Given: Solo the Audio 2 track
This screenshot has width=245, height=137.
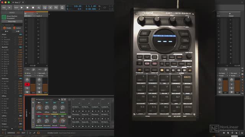Looking at the screenshot, I should [39, 88].
